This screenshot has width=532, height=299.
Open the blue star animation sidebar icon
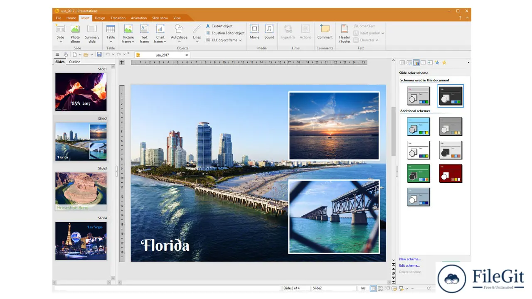[437, 63]
